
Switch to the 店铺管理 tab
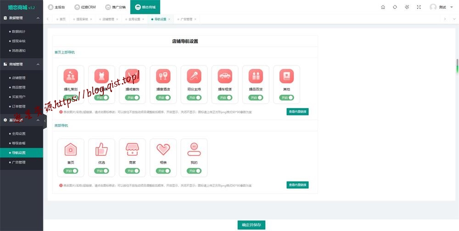coord(108,19)
